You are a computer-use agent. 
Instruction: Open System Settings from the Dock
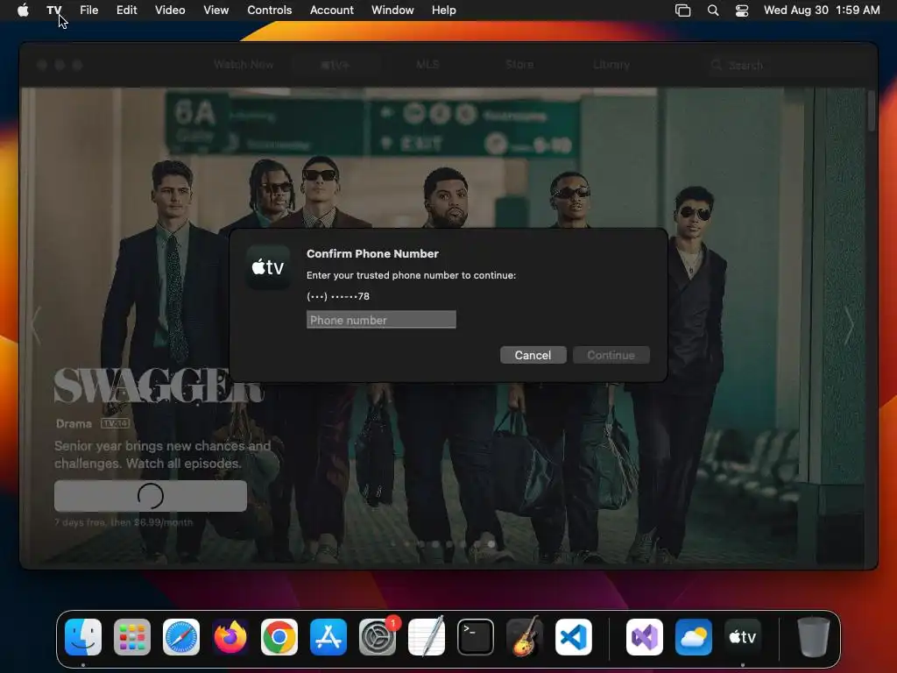(378, 637)
